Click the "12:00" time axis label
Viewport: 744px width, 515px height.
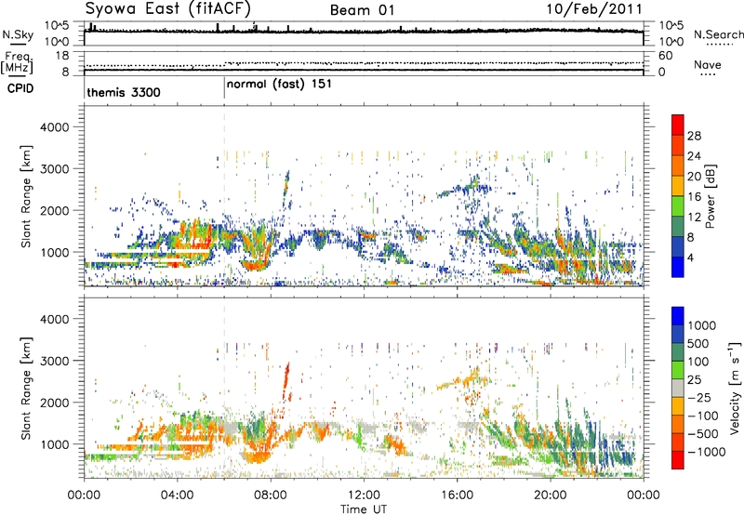pyautogui.click(x=364, y=495)
